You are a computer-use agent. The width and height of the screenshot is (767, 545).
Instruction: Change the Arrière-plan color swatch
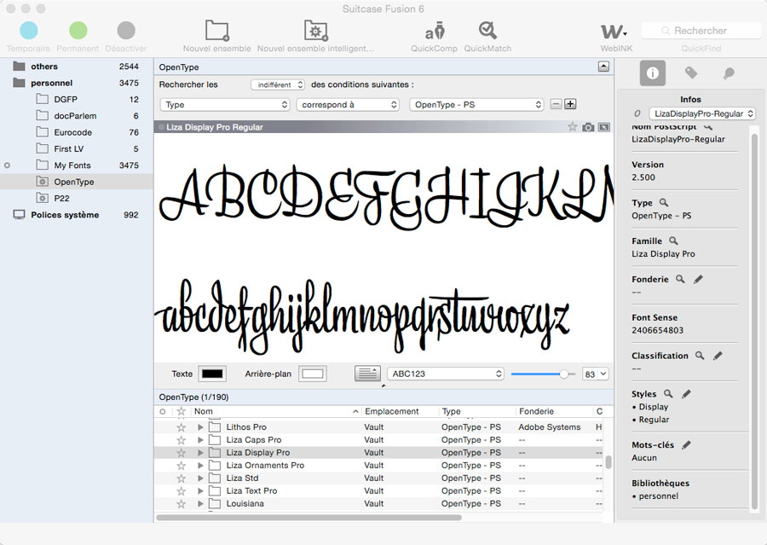pyautogui.click(x=313, y=374)
